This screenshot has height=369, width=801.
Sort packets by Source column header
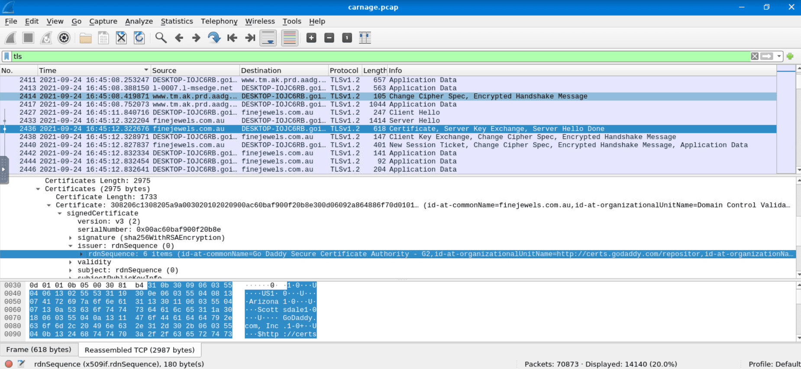(x=195, y=70)
